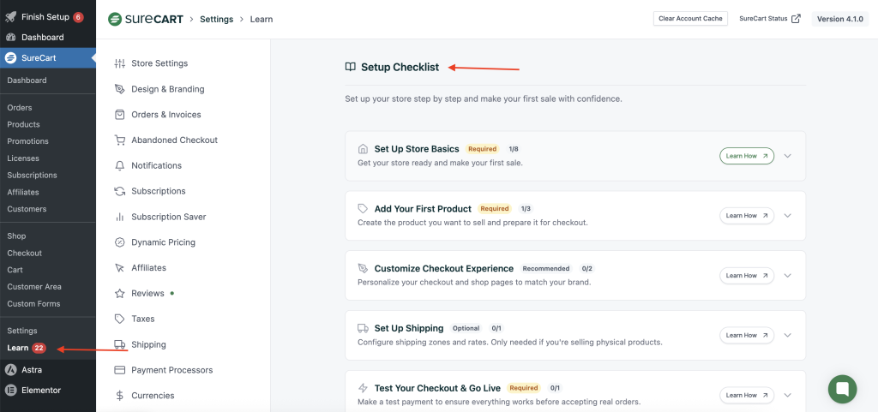Click Learn How for Customize Checkout Experience
The height and width of the screenshot is (412, 878).
click(747, 276)
